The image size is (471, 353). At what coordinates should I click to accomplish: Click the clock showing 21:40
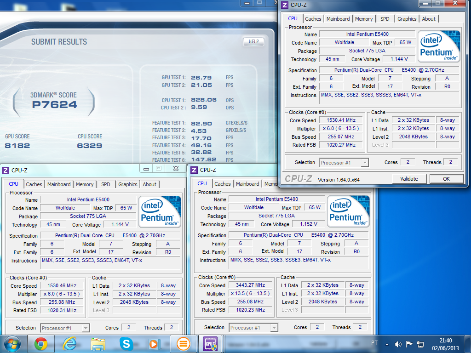point(445,341)
